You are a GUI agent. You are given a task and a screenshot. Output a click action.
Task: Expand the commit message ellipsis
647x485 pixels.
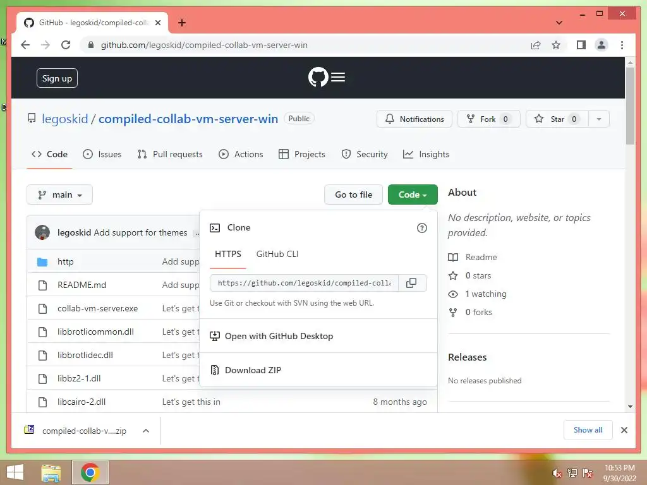pos(197,233)
